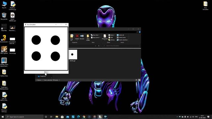Click Open in the ribbon's Open group
212x119 pixels.
click(111, 35)
